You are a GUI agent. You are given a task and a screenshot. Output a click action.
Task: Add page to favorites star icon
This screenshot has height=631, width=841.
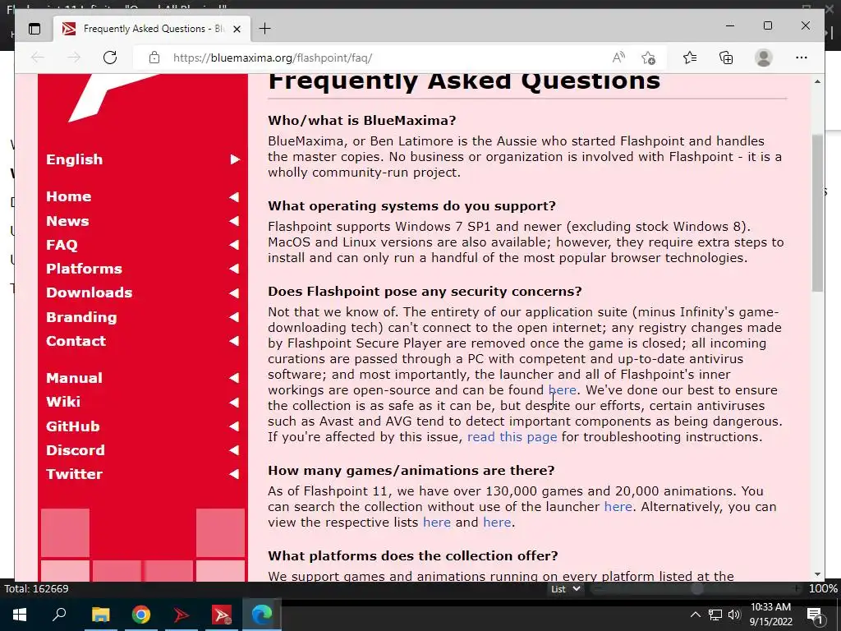pos(648,58)
